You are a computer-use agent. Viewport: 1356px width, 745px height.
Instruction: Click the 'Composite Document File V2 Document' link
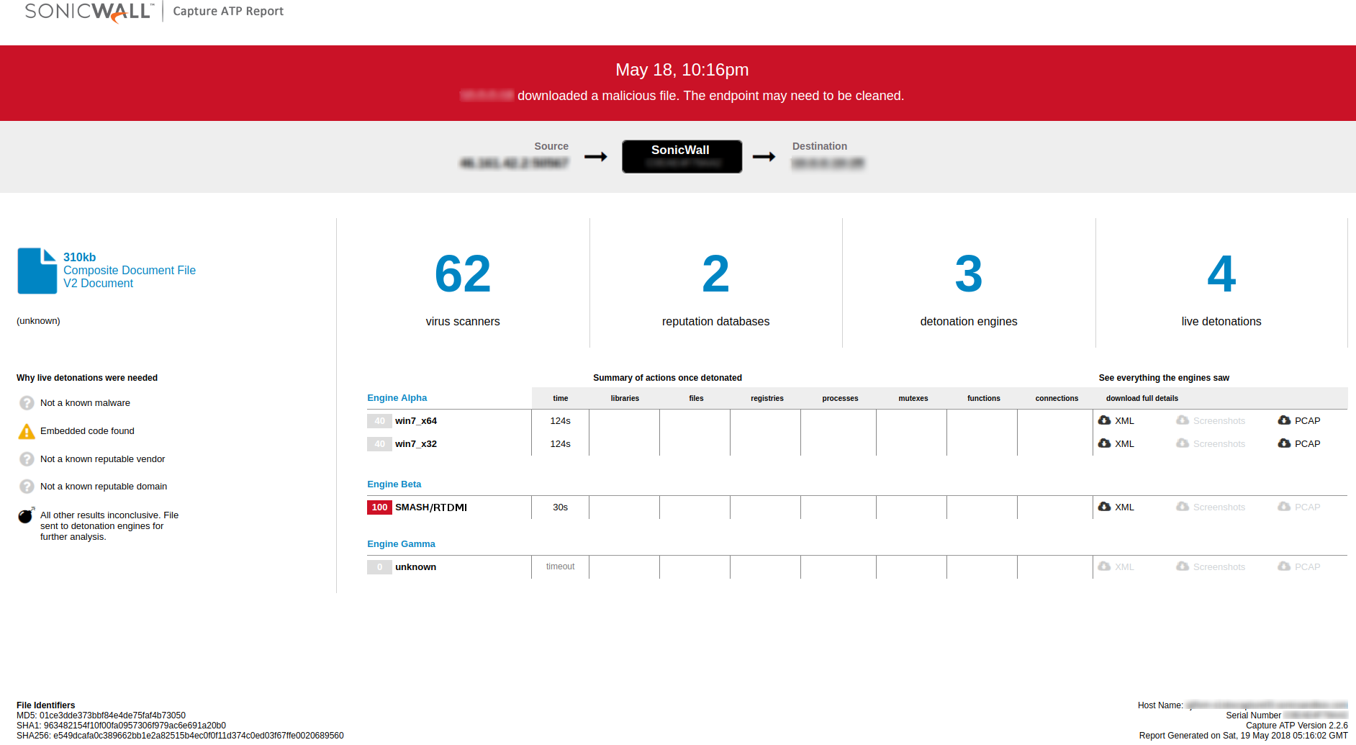pyautogui.click(x=130, y=277)
